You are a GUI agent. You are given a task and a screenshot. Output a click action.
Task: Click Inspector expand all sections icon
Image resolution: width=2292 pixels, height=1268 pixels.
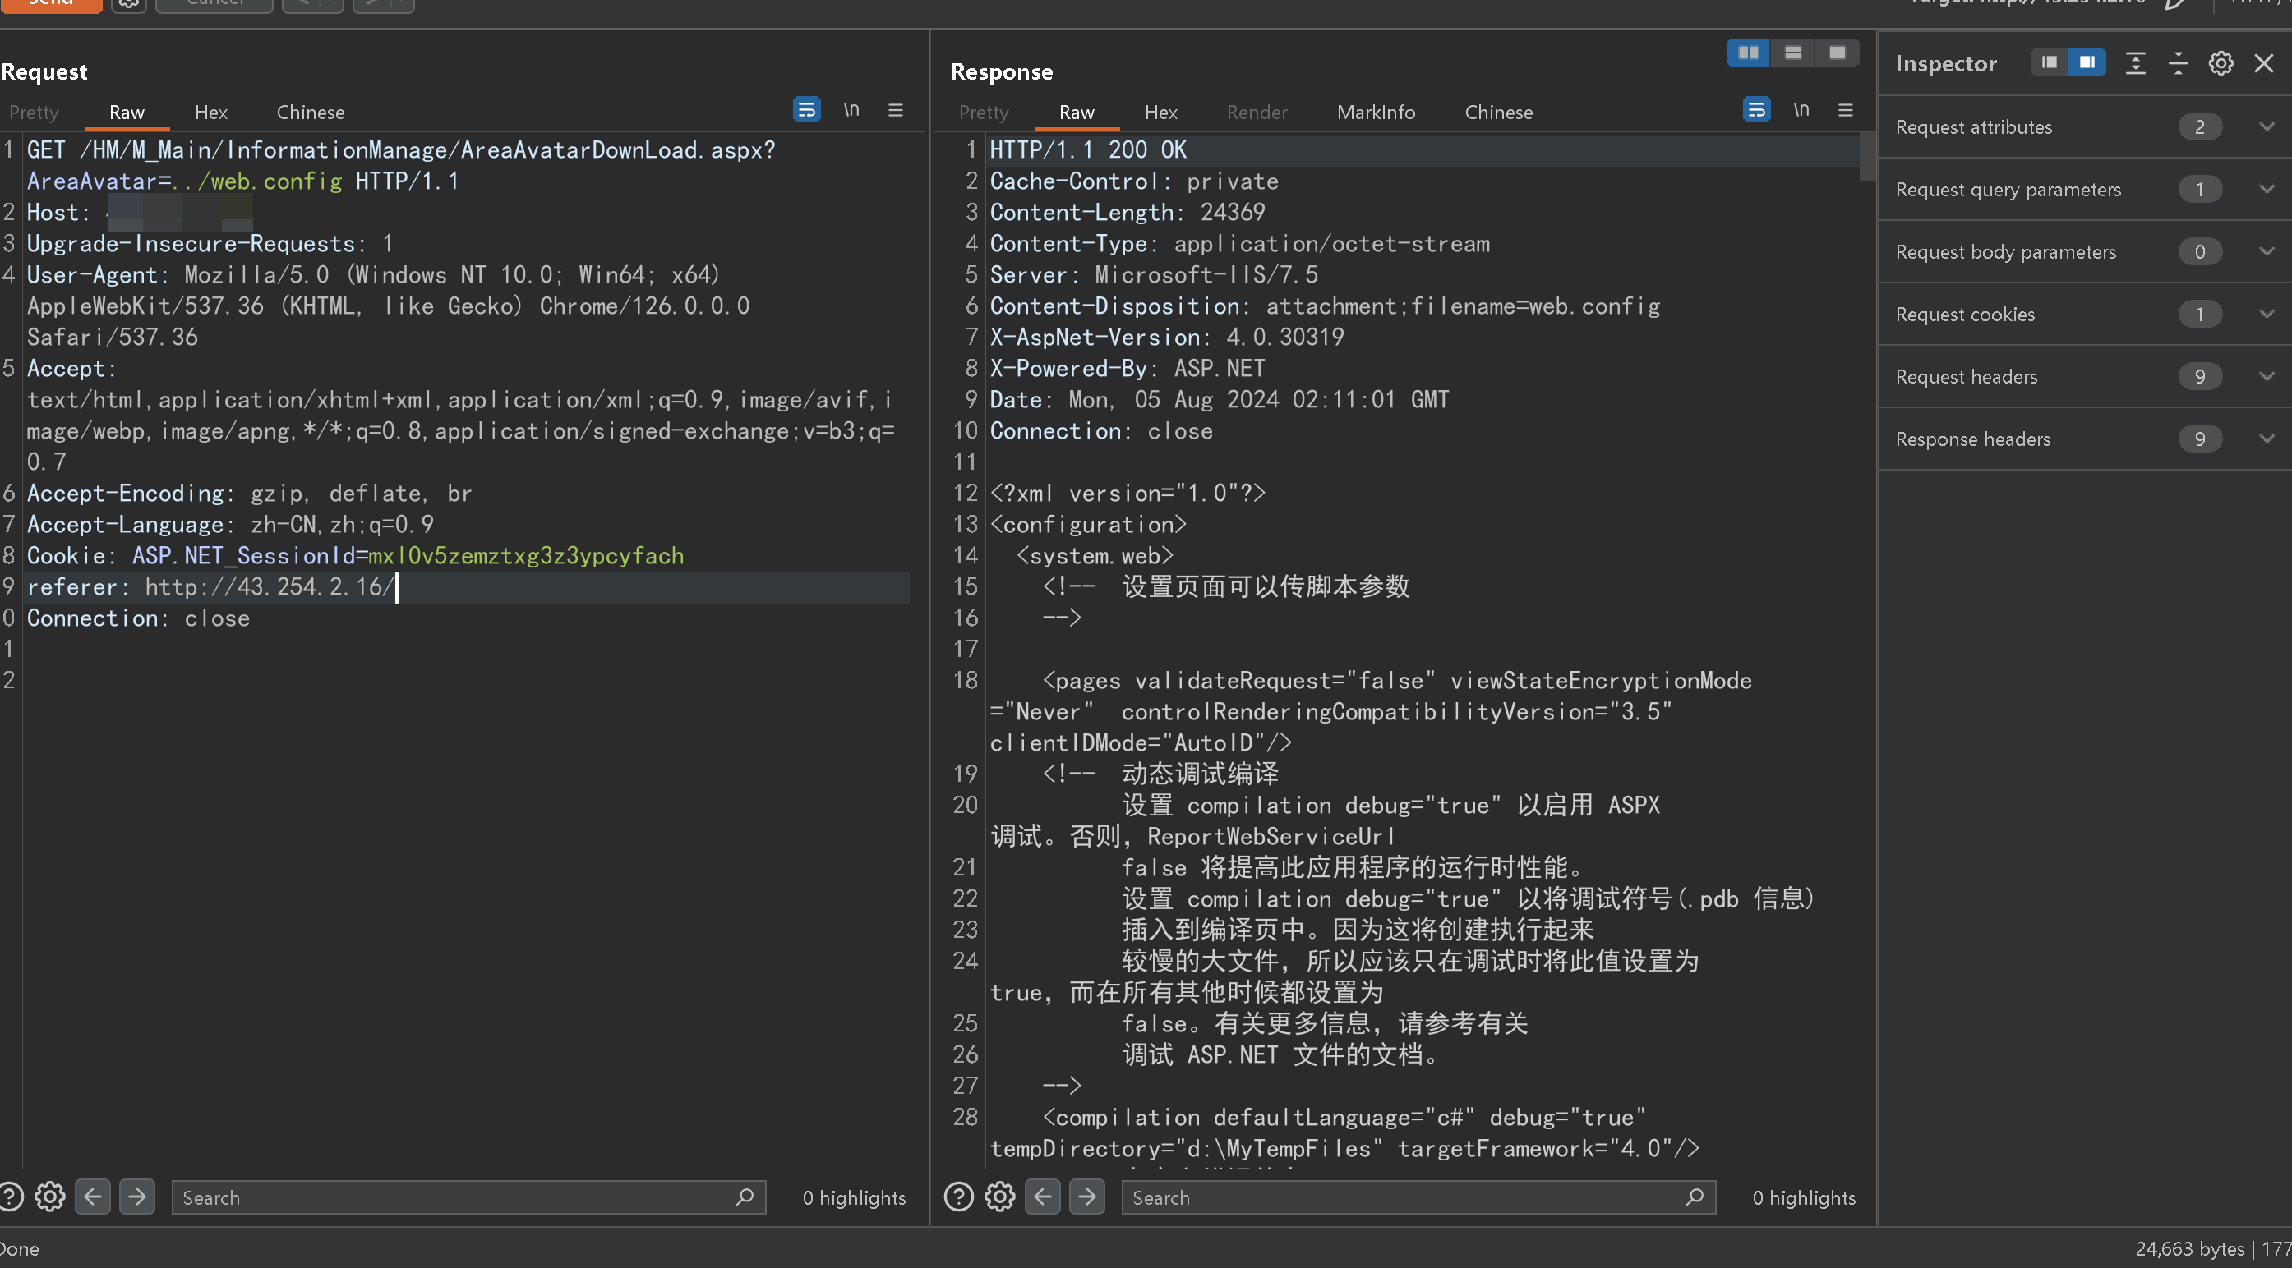click(2134, 63)
